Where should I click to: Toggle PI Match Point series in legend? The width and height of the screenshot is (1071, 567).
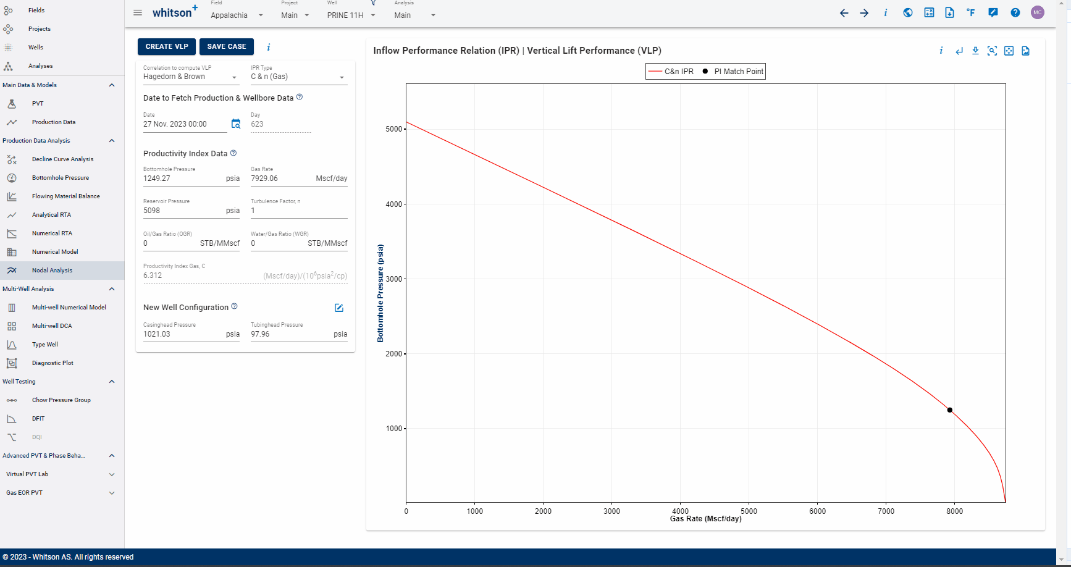point(733,72)
